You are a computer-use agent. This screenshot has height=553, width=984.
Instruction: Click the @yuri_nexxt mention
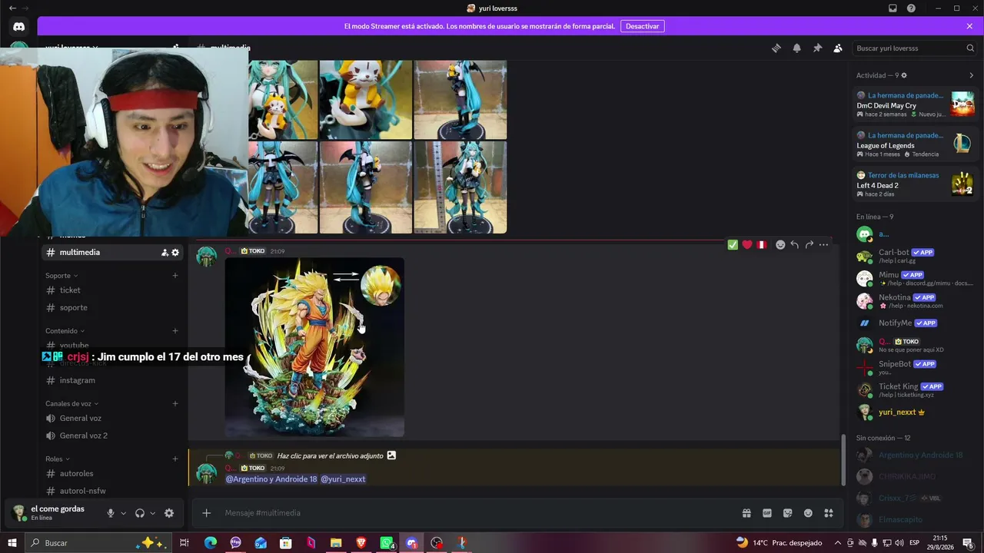pyautogui.click(x=343, y=479)
